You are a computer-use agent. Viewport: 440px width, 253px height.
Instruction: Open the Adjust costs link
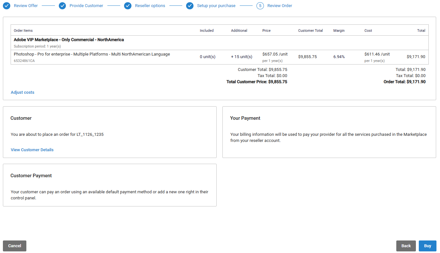(22, 92)
